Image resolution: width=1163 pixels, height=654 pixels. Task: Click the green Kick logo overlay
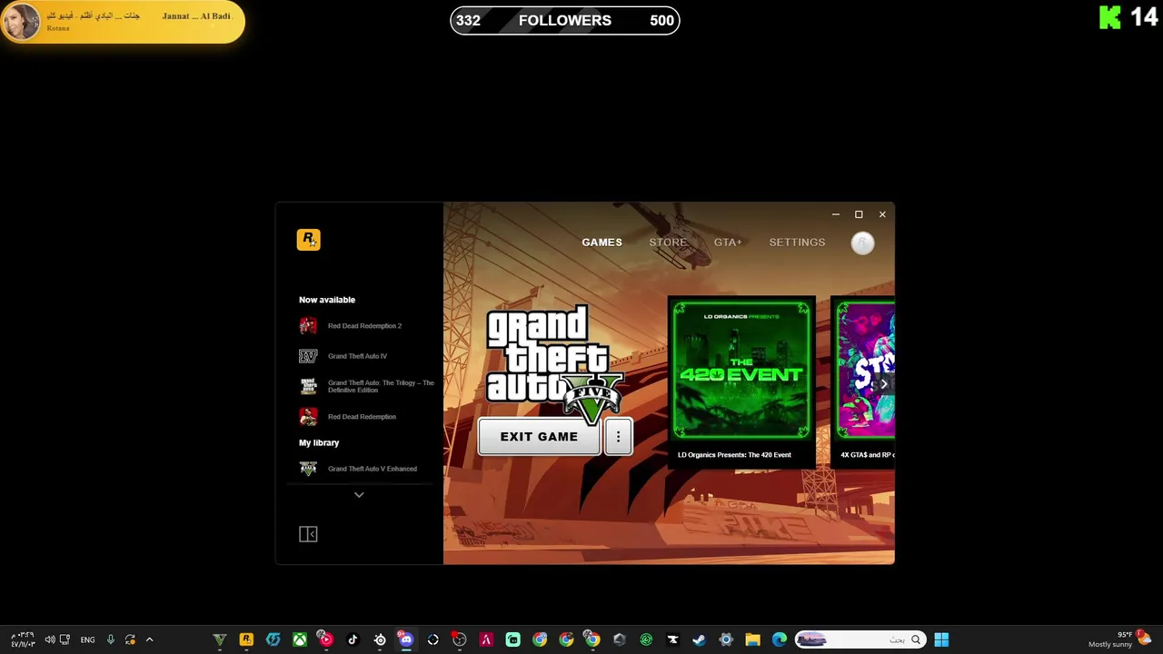click(x=1109, y=17)
